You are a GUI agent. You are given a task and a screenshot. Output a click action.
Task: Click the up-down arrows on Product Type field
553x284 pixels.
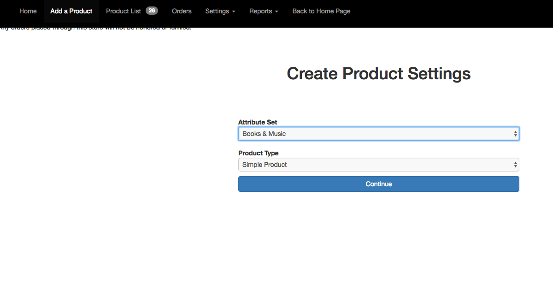pyautogui.click(x=515, y=165)
